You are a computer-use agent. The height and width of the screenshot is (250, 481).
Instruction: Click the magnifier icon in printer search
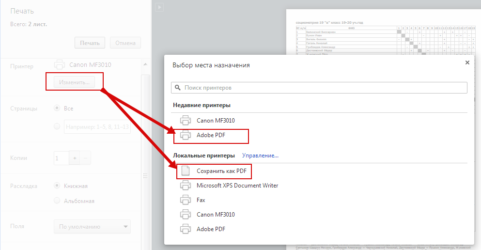178,88
